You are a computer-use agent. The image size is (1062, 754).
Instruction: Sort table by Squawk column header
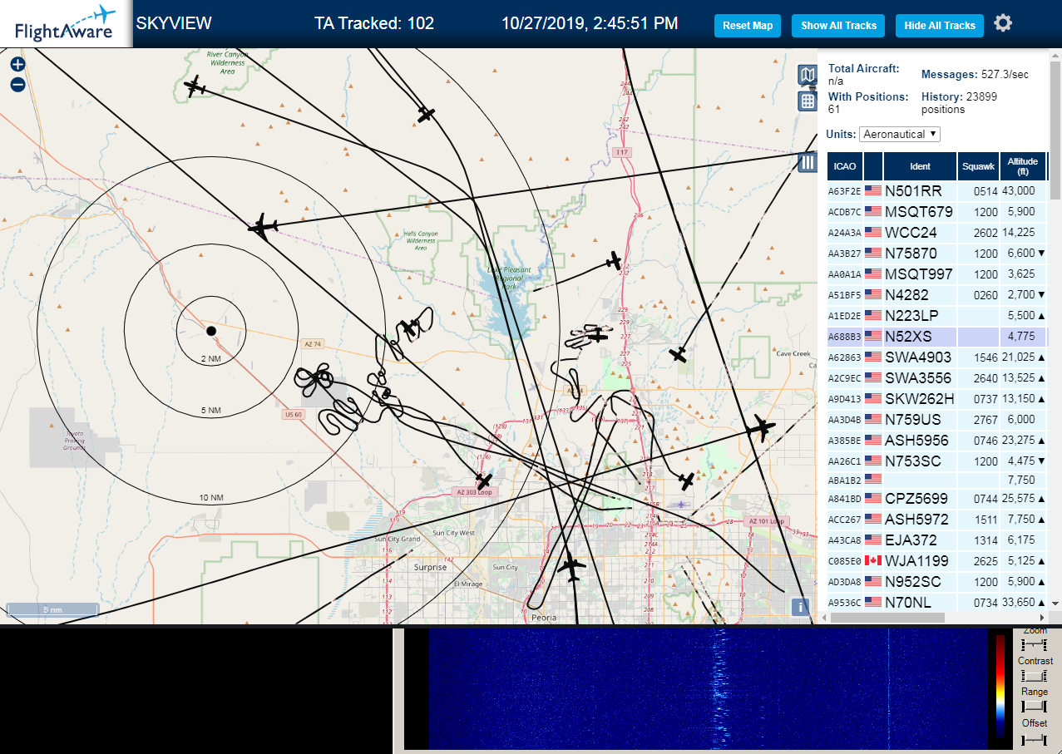tap(978, 166)
